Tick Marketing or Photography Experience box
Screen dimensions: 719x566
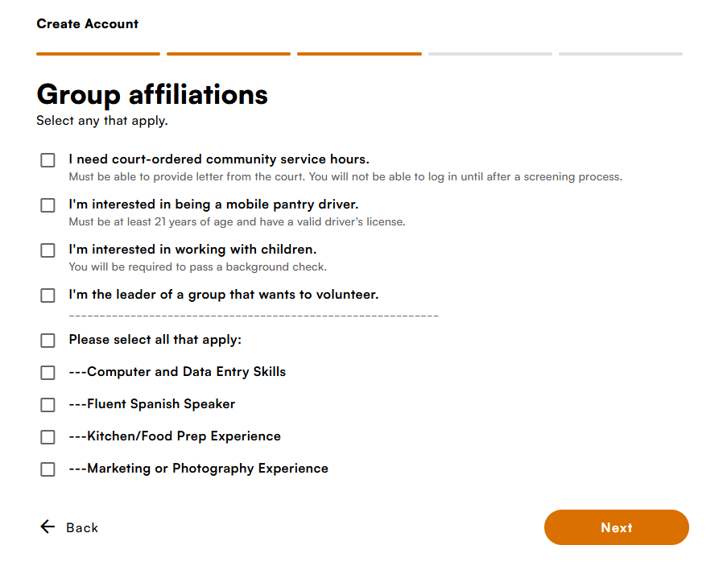click(x=48, y=469)
